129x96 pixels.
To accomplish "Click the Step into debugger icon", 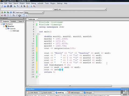I will pos(14,15).
